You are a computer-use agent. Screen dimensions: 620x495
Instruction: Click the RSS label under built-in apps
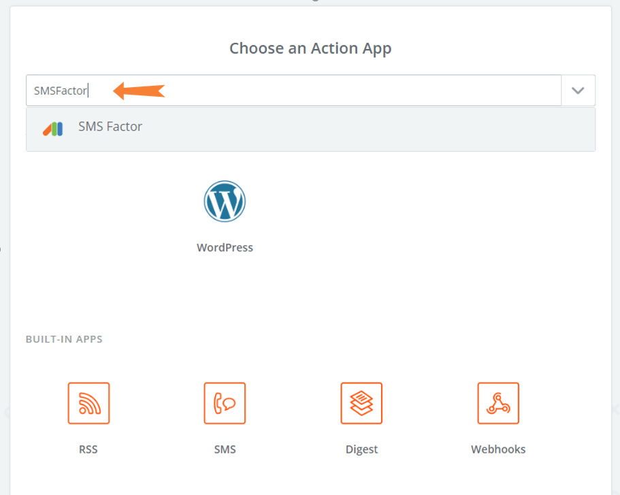(88, 449)
